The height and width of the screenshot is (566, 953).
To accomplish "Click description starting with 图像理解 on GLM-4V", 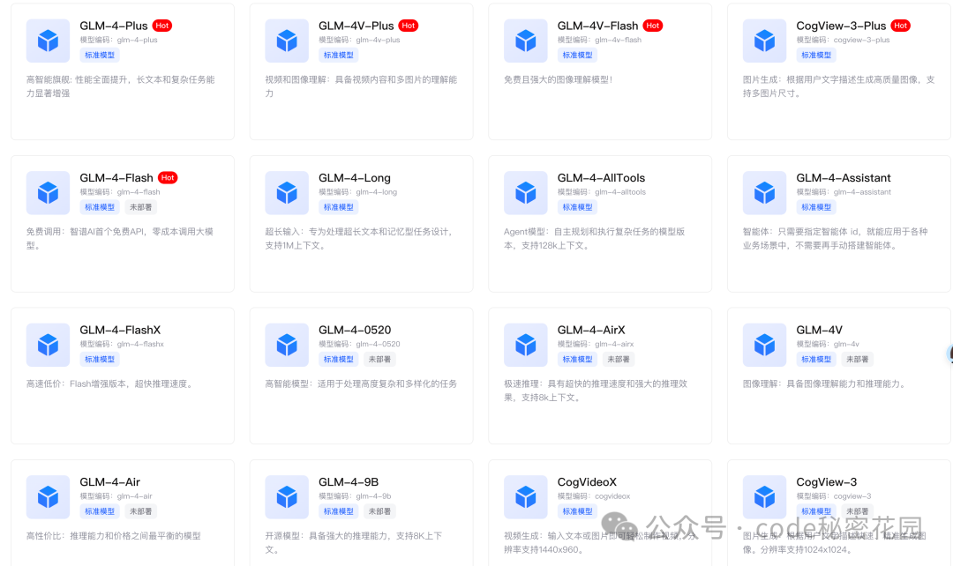I will [825, 384].
